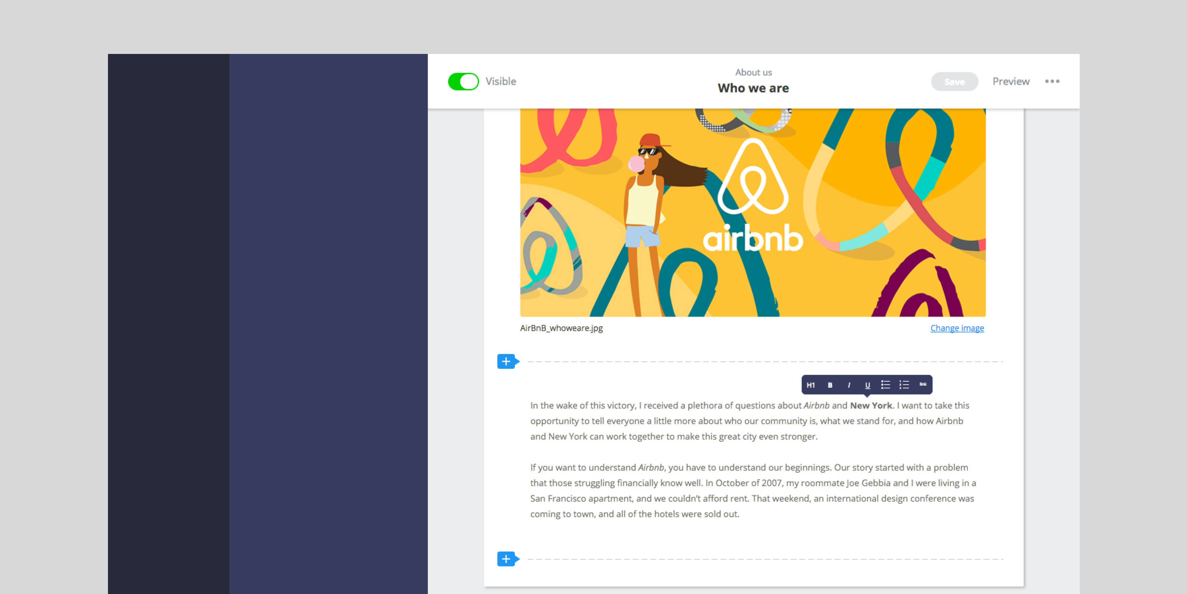The height and width of the screenshot is (594, 1187).
Task: Click the plus button above the text block
Action: [508, 361]
